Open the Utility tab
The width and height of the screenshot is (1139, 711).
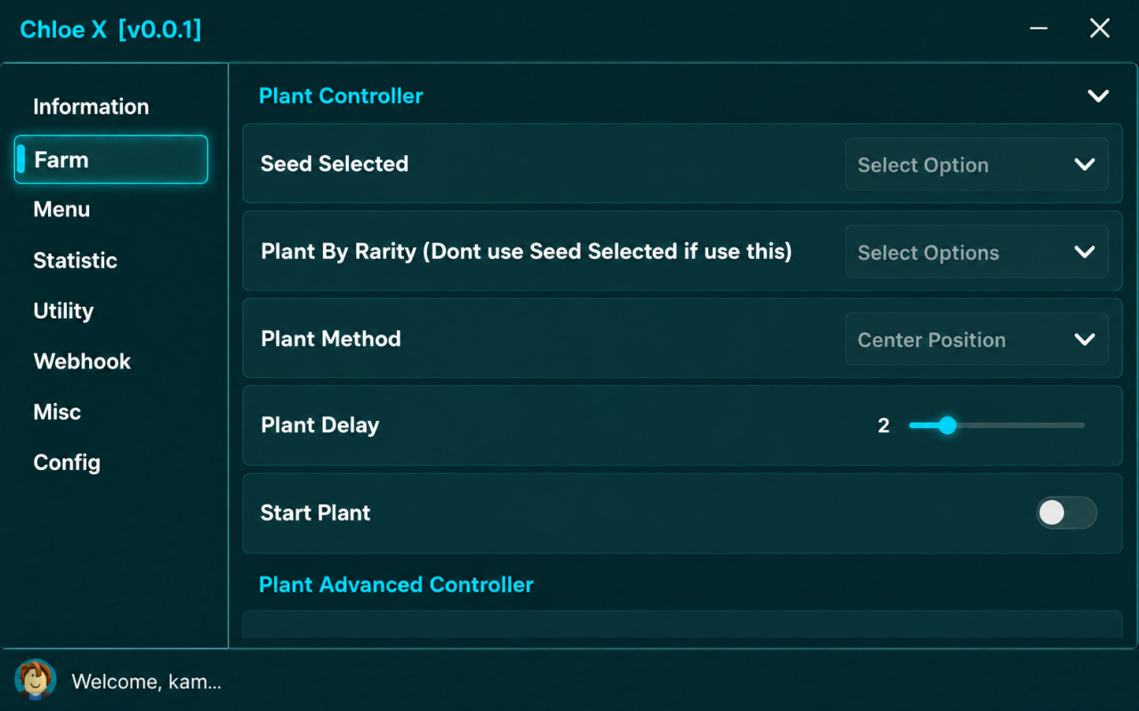point(63,311)
